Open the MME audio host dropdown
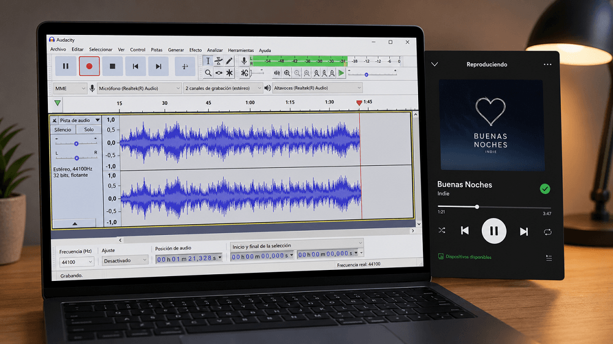This screenshot has width=613, height=344. [70, 89]
